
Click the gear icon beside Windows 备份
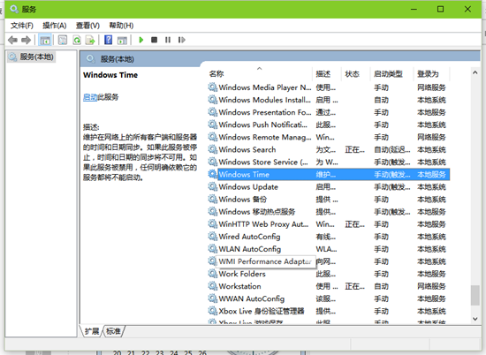click(x=213, y=199)
